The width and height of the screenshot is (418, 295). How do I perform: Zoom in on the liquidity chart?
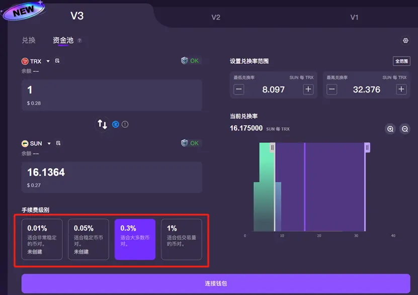[x=390, y=129]
